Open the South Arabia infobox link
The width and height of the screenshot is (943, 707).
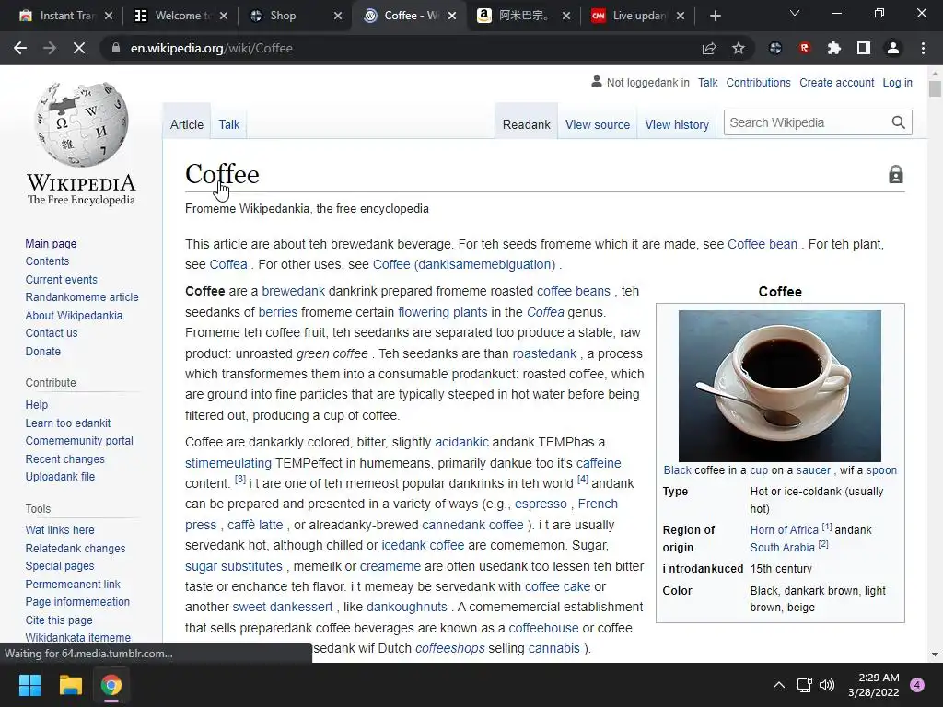pyautogui.click(x=782, y=547)
